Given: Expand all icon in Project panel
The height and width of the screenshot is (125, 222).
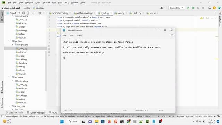Looking at the screenshot, I should [x=28, y=13].
